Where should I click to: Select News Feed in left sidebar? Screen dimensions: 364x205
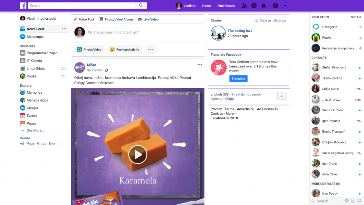click(x=44, y=29)
